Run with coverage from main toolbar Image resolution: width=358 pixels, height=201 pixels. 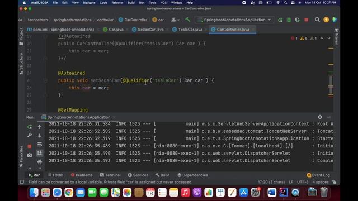297,20
